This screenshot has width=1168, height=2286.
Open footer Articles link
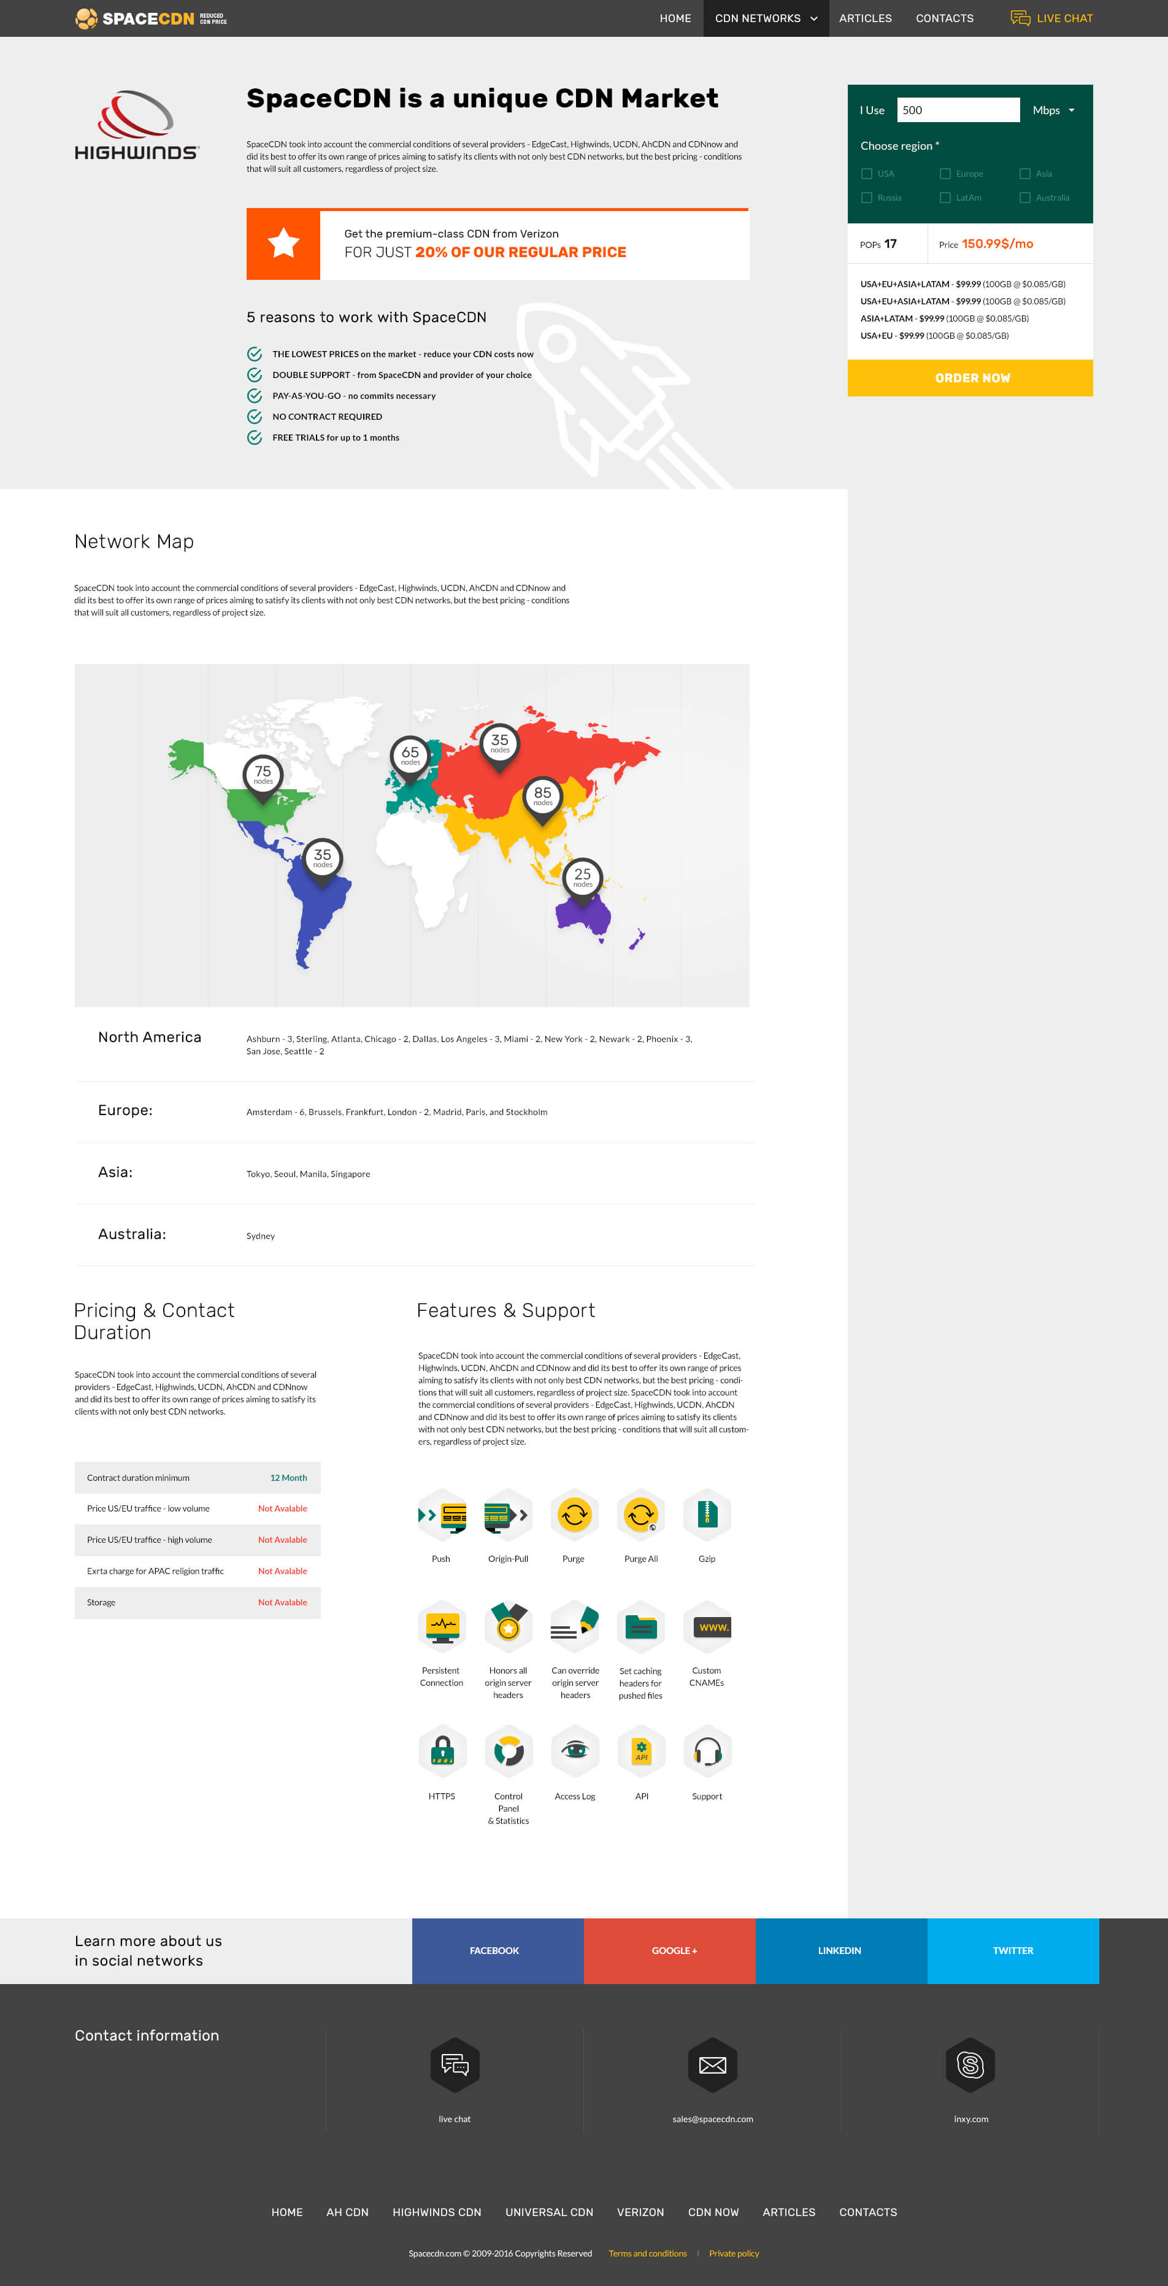point(788,2212)
